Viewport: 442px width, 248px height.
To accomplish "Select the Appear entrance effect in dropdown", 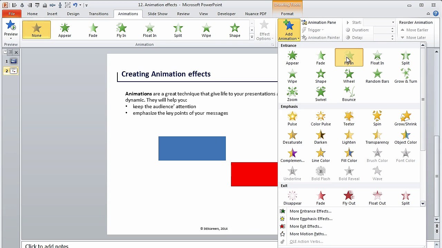I will [x=292, y=58].
